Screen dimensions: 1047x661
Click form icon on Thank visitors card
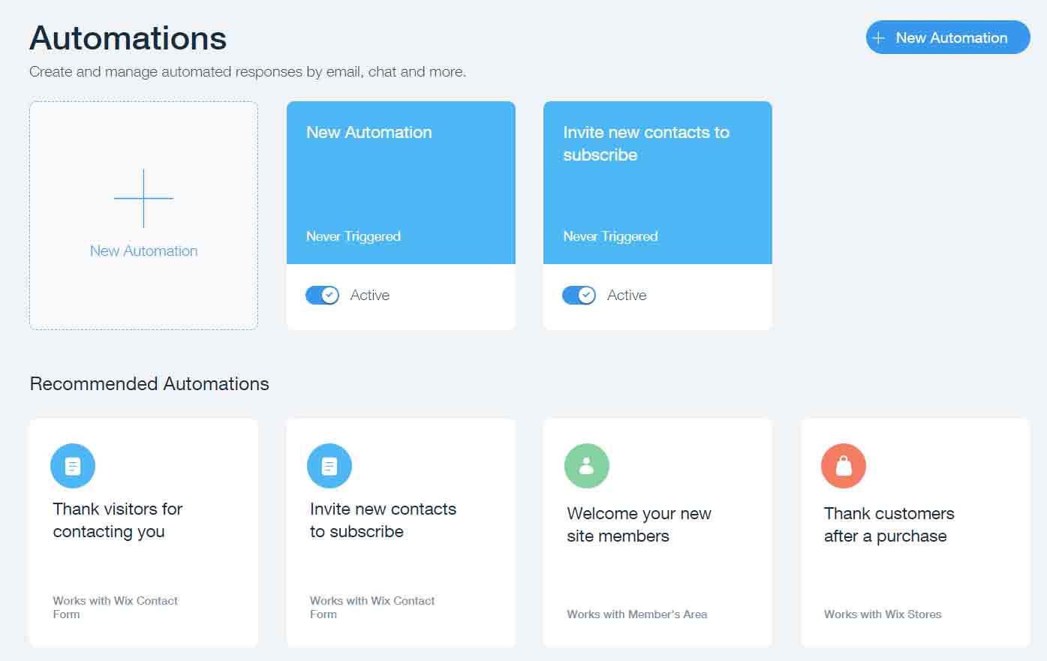tap(73, 466)
